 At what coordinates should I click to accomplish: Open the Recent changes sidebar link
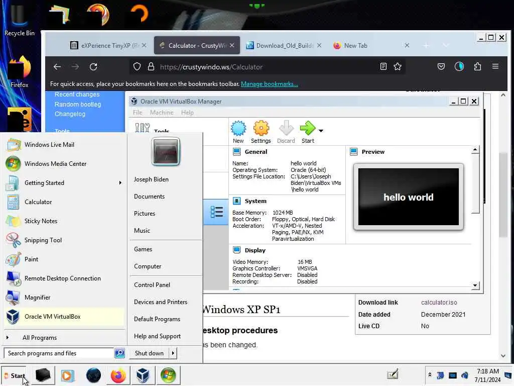click(77, 94)
